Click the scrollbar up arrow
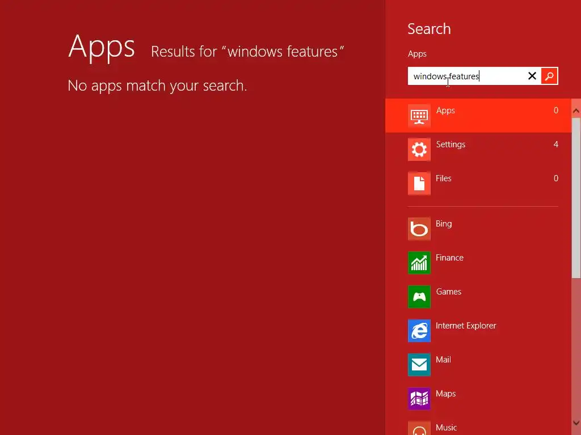The image size is (581, 435). click(x=576, y=110)
